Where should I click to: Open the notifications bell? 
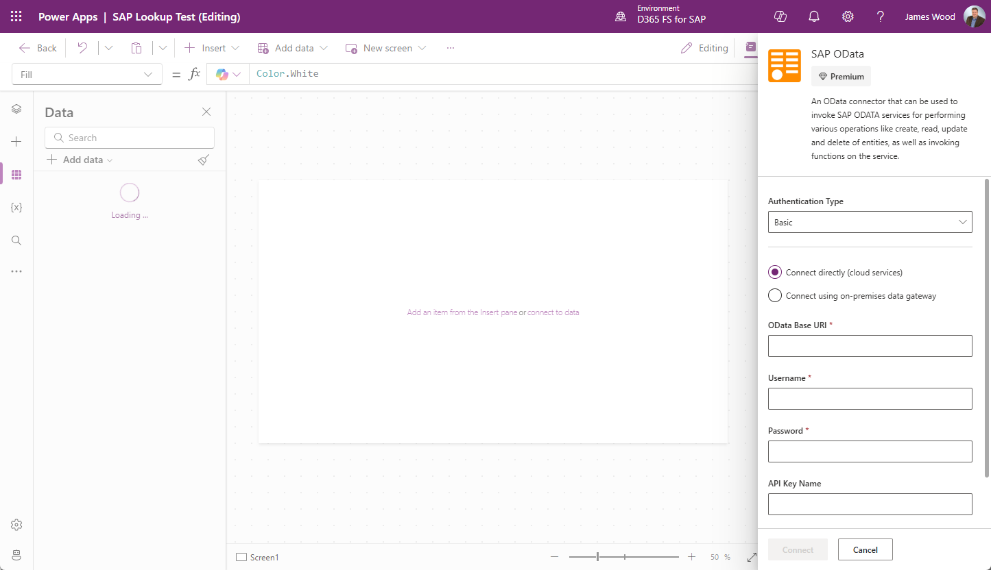click(x=814, y=16)
